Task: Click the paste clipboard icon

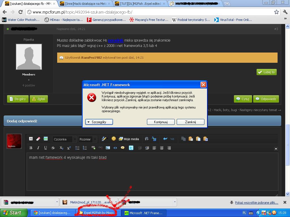Action: 191,139
